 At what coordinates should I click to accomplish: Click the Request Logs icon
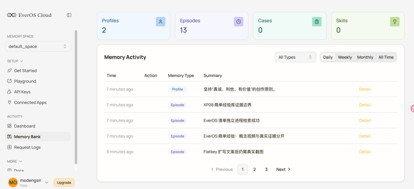pyautogui.click(x=9, y=147)
